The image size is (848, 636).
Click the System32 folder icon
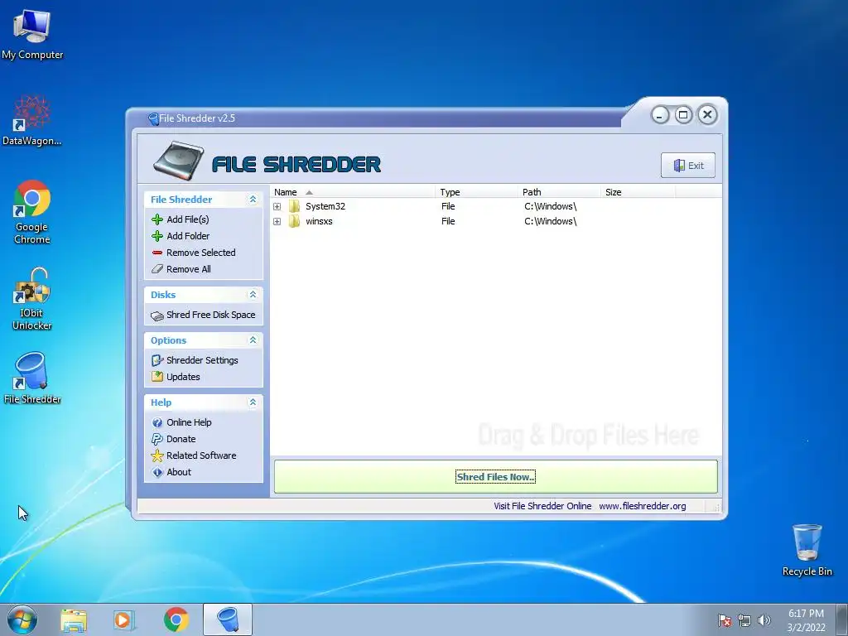click(x=294, y=206)
